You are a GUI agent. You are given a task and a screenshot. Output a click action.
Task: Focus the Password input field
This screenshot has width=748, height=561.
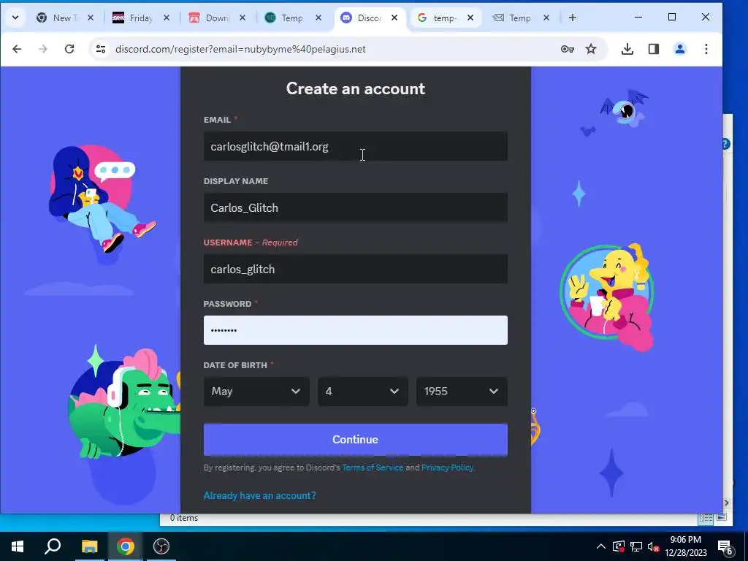tap(356, 330)
